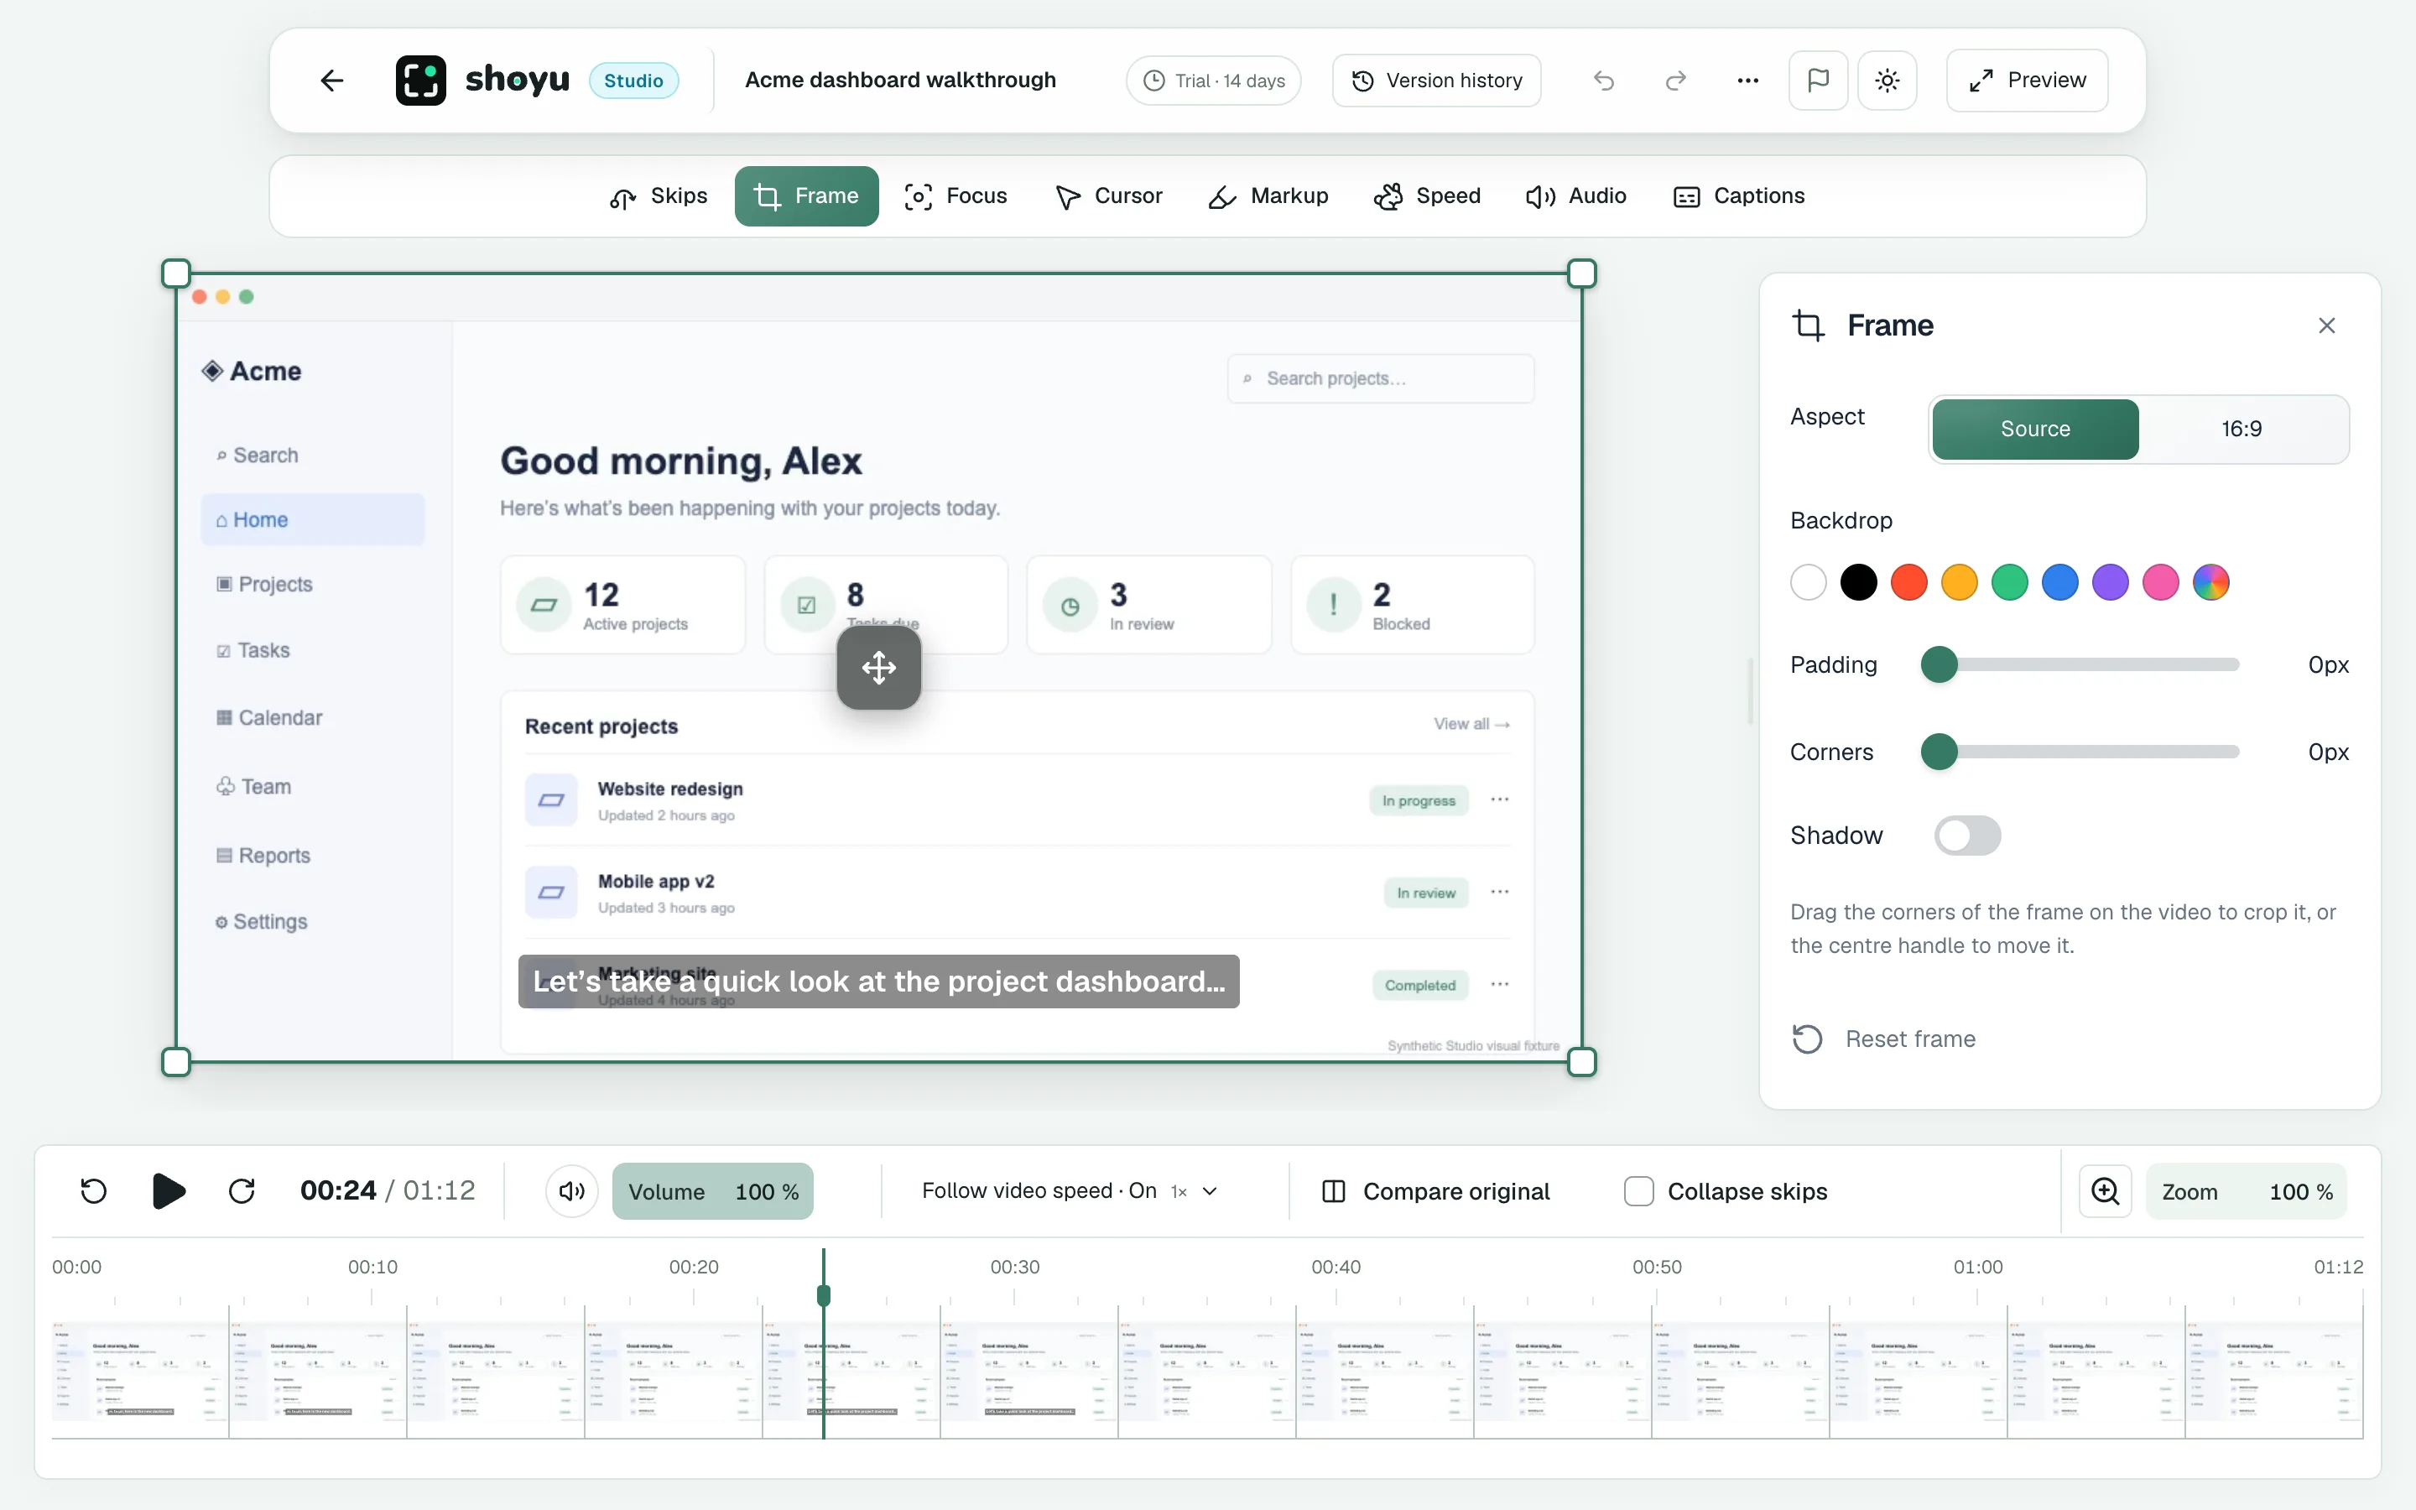This screenshot has width=2416, height=1510.
Task: Open Version history
Action: click(x=1435, y=80)
